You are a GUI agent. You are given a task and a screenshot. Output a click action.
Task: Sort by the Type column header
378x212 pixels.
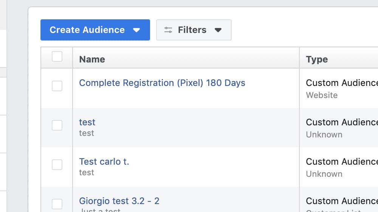pyautogui.click(x=317, y=59)
